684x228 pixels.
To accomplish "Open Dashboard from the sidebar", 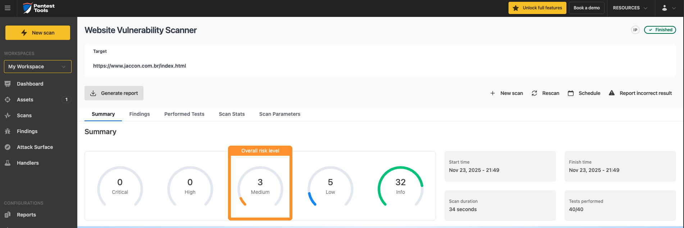I will [30, 84].
